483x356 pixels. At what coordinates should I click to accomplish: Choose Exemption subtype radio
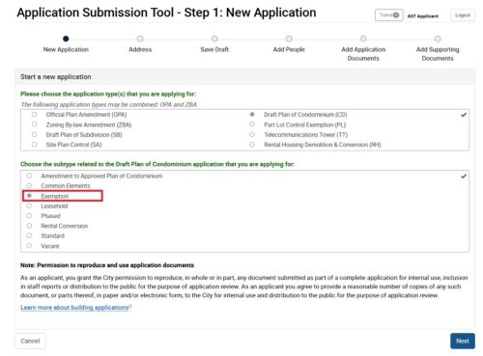tap(29, 196)
